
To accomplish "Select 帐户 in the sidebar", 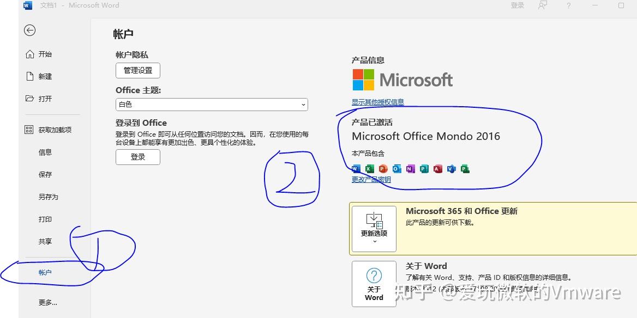I will coord(45,273).
